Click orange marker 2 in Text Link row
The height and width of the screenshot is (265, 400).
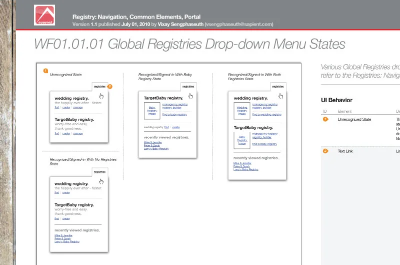coord(325,151)
